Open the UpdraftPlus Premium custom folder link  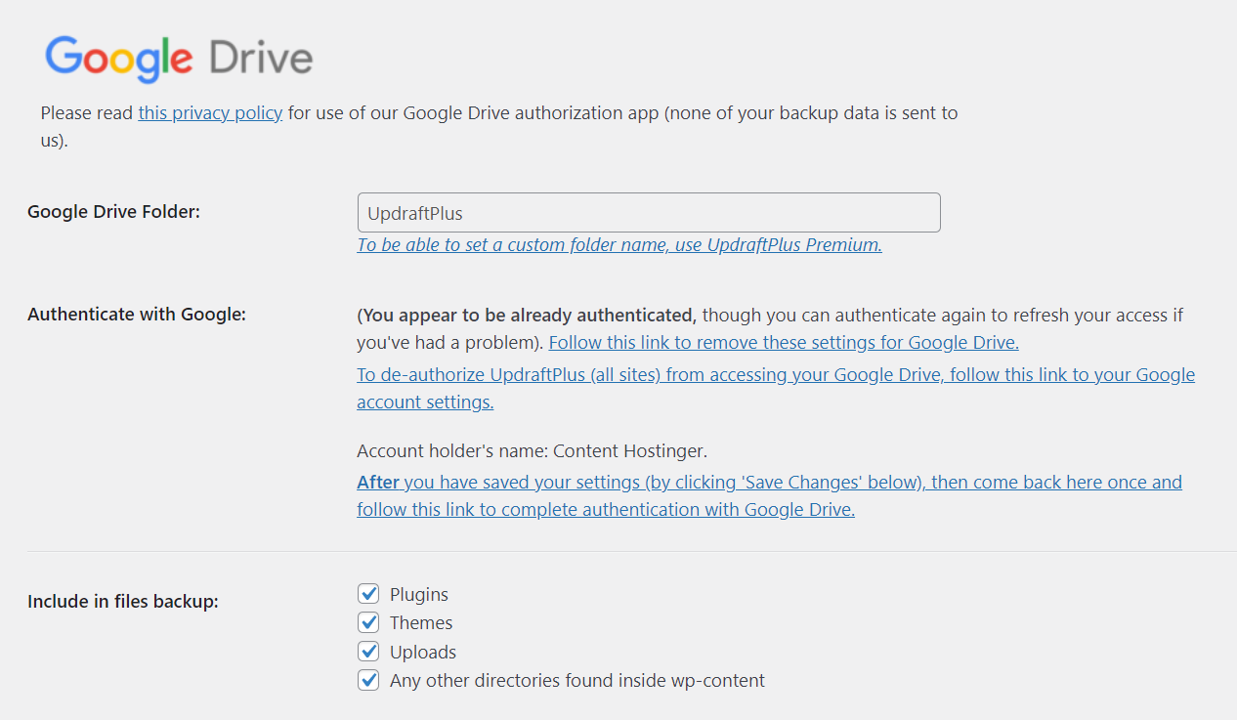click(619, 245)
